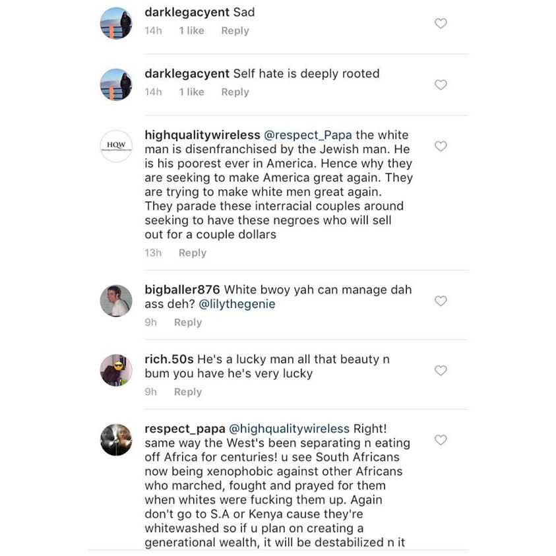Follow the @highqualitywireless mention link
556x556 pixels.
[x=289, y=429]
